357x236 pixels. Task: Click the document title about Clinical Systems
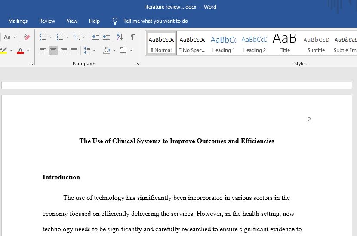pyautogui.click(x=177, y=141)
